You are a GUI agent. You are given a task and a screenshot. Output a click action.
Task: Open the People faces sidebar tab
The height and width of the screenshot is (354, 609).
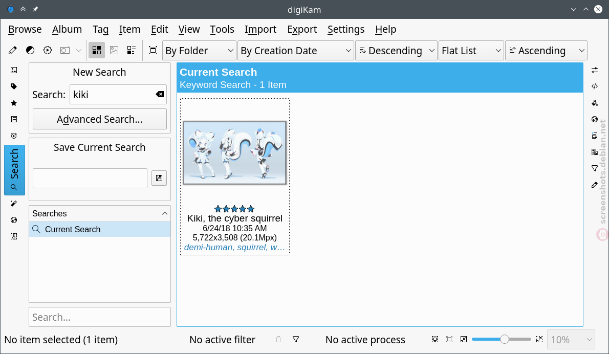coord(14,236)
